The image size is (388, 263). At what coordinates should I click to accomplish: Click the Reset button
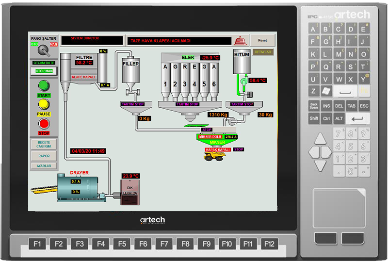pyautogui.click(x=262, y=41)
